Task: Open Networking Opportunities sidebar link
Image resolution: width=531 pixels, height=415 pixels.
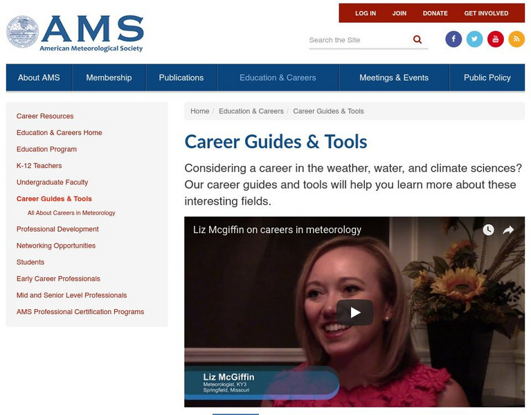Action: click(56, 246)
